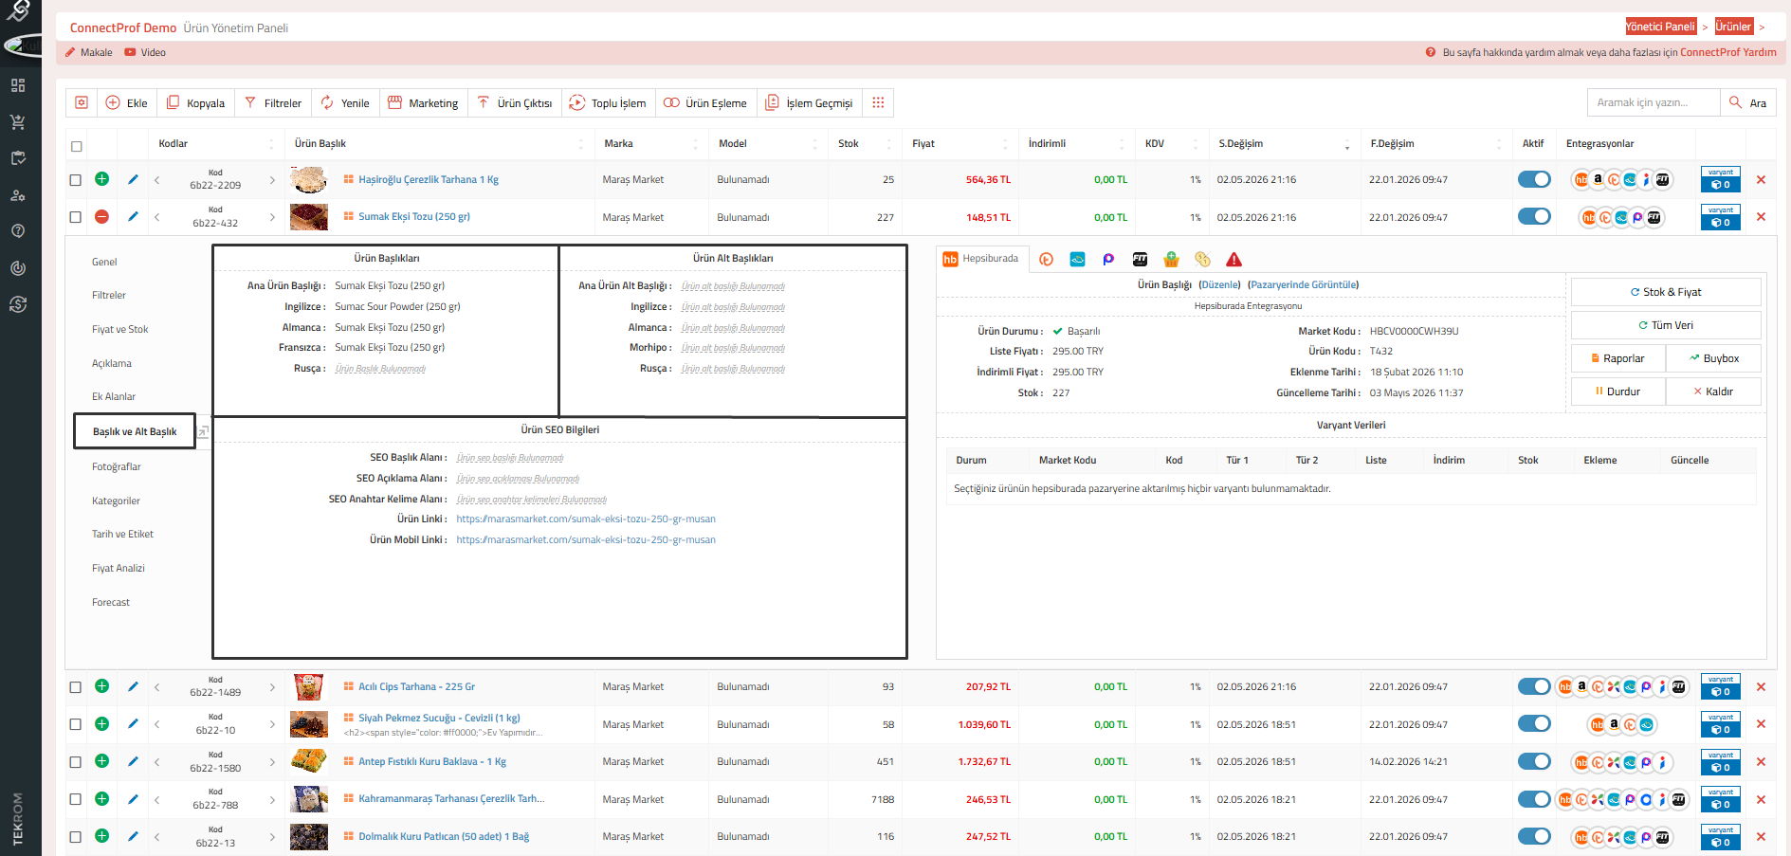This screenshot has height=856, width=1791.
Task: Click the Filtreler toolbar button
Action: (273, 103)
